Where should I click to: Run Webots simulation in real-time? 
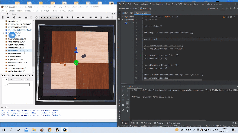click(73, 17)
